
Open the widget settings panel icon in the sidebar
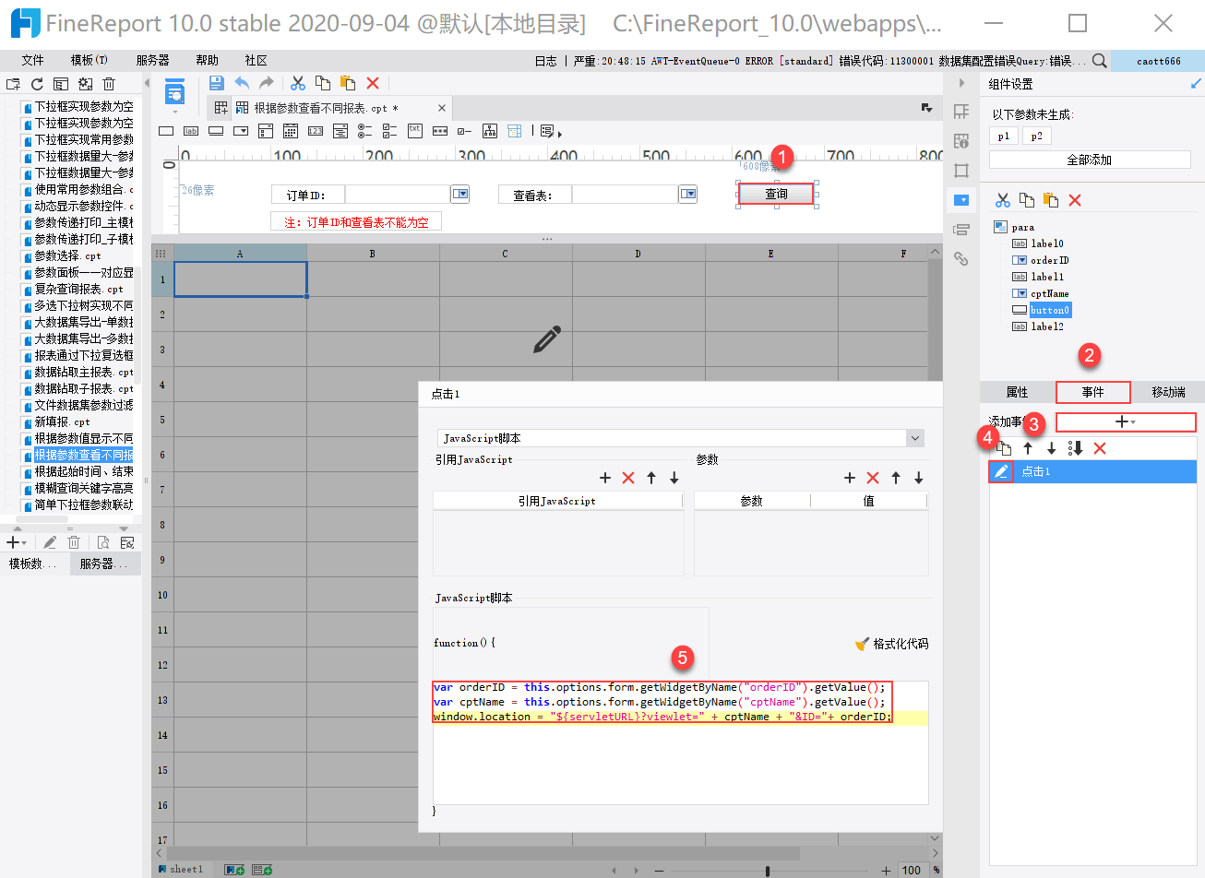pyautogui.click(x=961, y=200)
